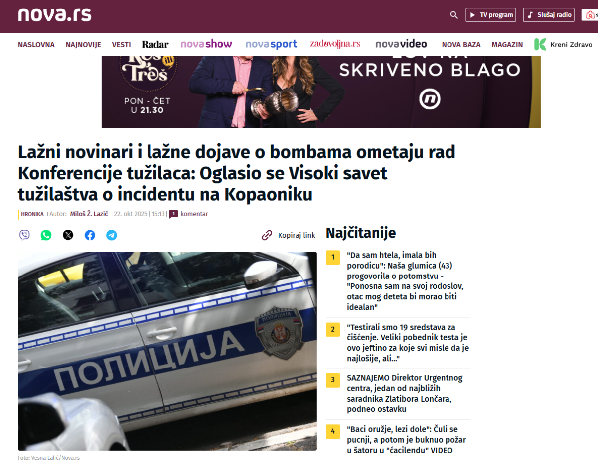Share article via Telegram icon
Screen dimensions: 598x460
pos(112,235)
